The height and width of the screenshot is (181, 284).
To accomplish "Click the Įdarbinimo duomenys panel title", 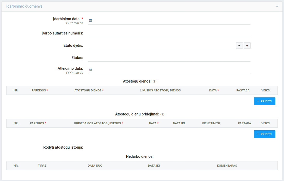I will pos(24,6).
